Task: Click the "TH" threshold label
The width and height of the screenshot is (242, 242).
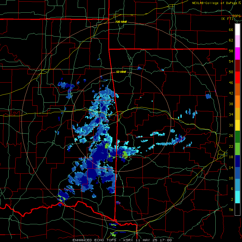Action: (x=231, y=210)
